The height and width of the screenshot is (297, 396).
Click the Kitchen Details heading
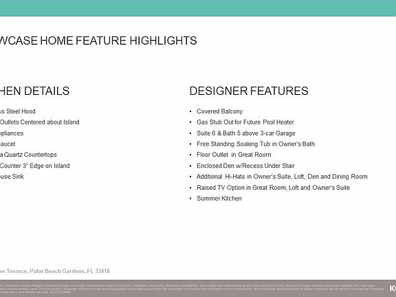34,91
